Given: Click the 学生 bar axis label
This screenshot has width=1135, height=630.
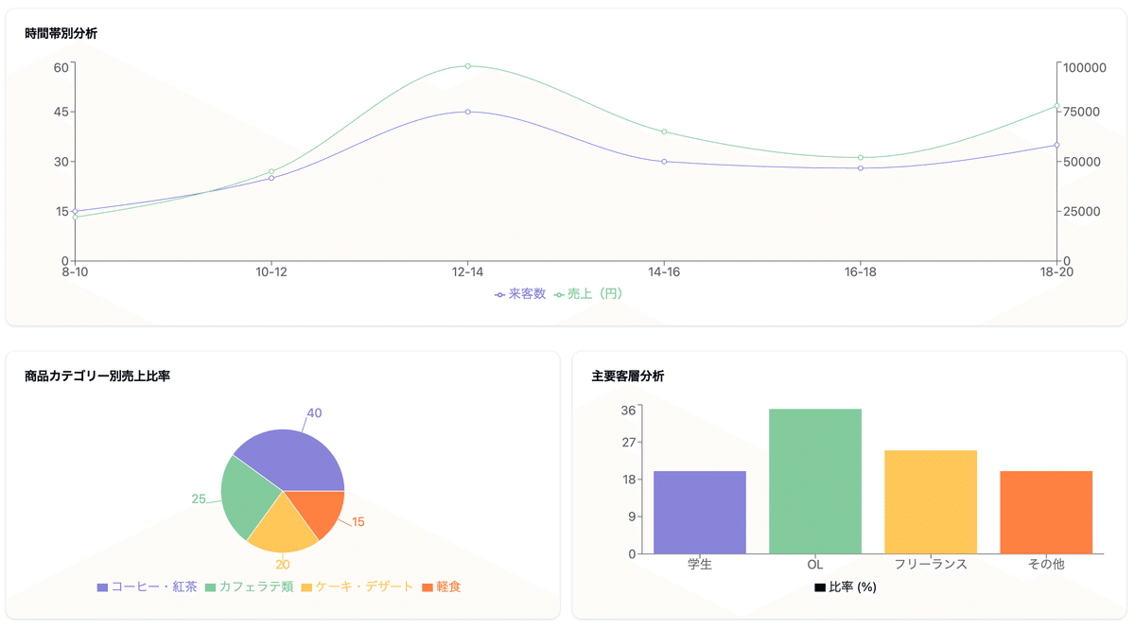Looking at the screenshot, I should 700,564.
